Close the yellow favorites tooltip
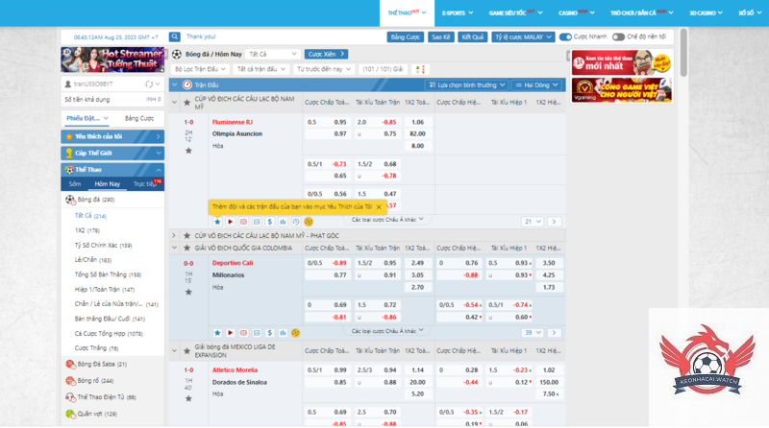The width and height of the screenshot is (769, 428). click(x=379, y=206)
